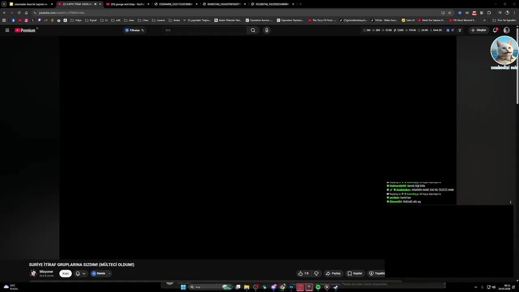Bookmark this page with star icon
Image resolution: width=519 pixels, height=292 pixels.
point(450,13)
